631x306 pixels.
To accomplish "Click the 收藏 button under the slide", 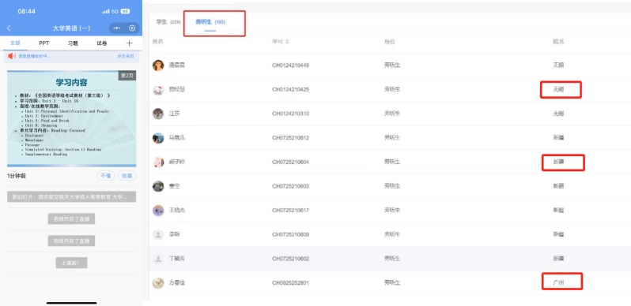I will click(127, 176).
